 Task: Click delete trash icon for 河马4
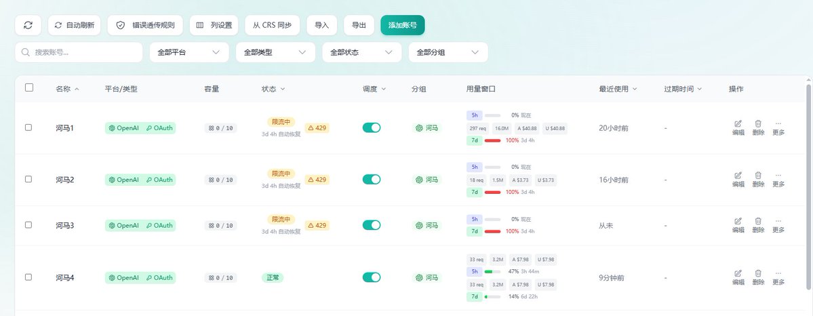point(758,277)
